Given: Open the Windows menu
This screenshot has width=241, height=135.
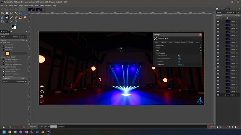Looking at the screenshot, I should (x=49, y=6).
